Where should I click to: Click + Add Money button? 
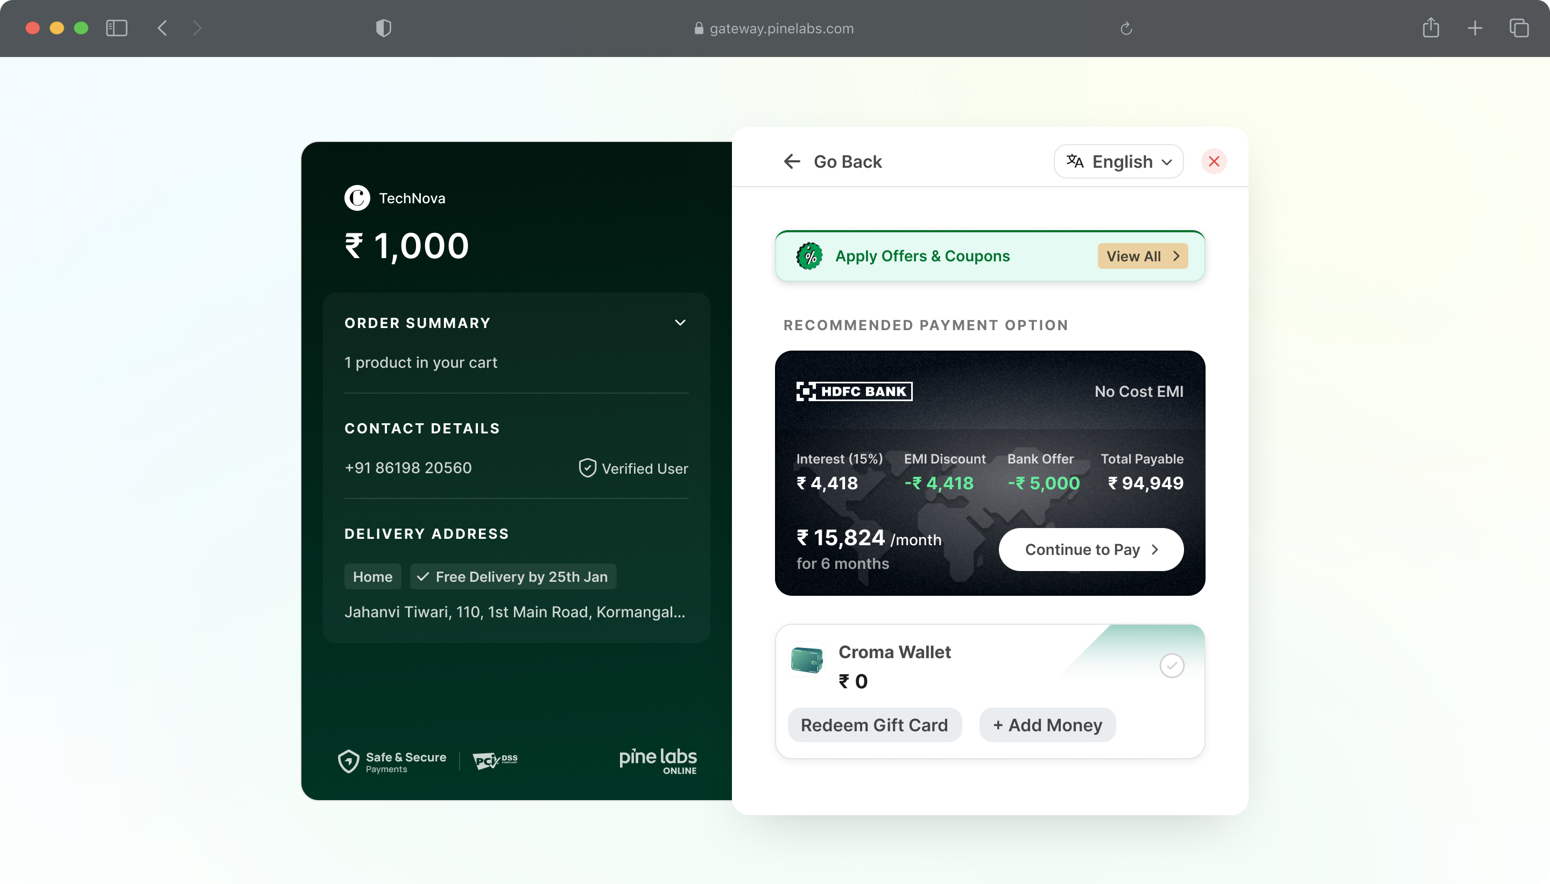(1047, 725)
